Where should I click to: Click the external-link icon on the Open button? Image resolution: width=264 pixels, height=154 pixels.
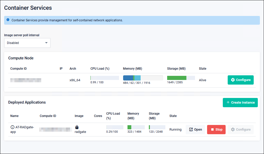coord(191,130)
